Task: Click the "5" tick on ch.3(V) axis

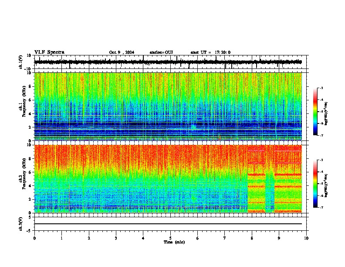Action: point(30,217)
